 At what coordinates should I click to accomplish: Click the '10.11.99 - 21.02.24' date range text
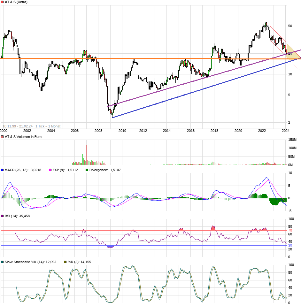(18, 126)
